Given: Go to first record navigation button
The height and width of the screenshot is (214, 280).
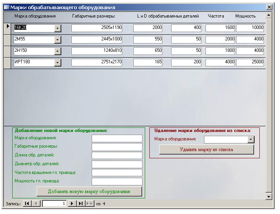Looking at the screenshot, I should point(27,203).
